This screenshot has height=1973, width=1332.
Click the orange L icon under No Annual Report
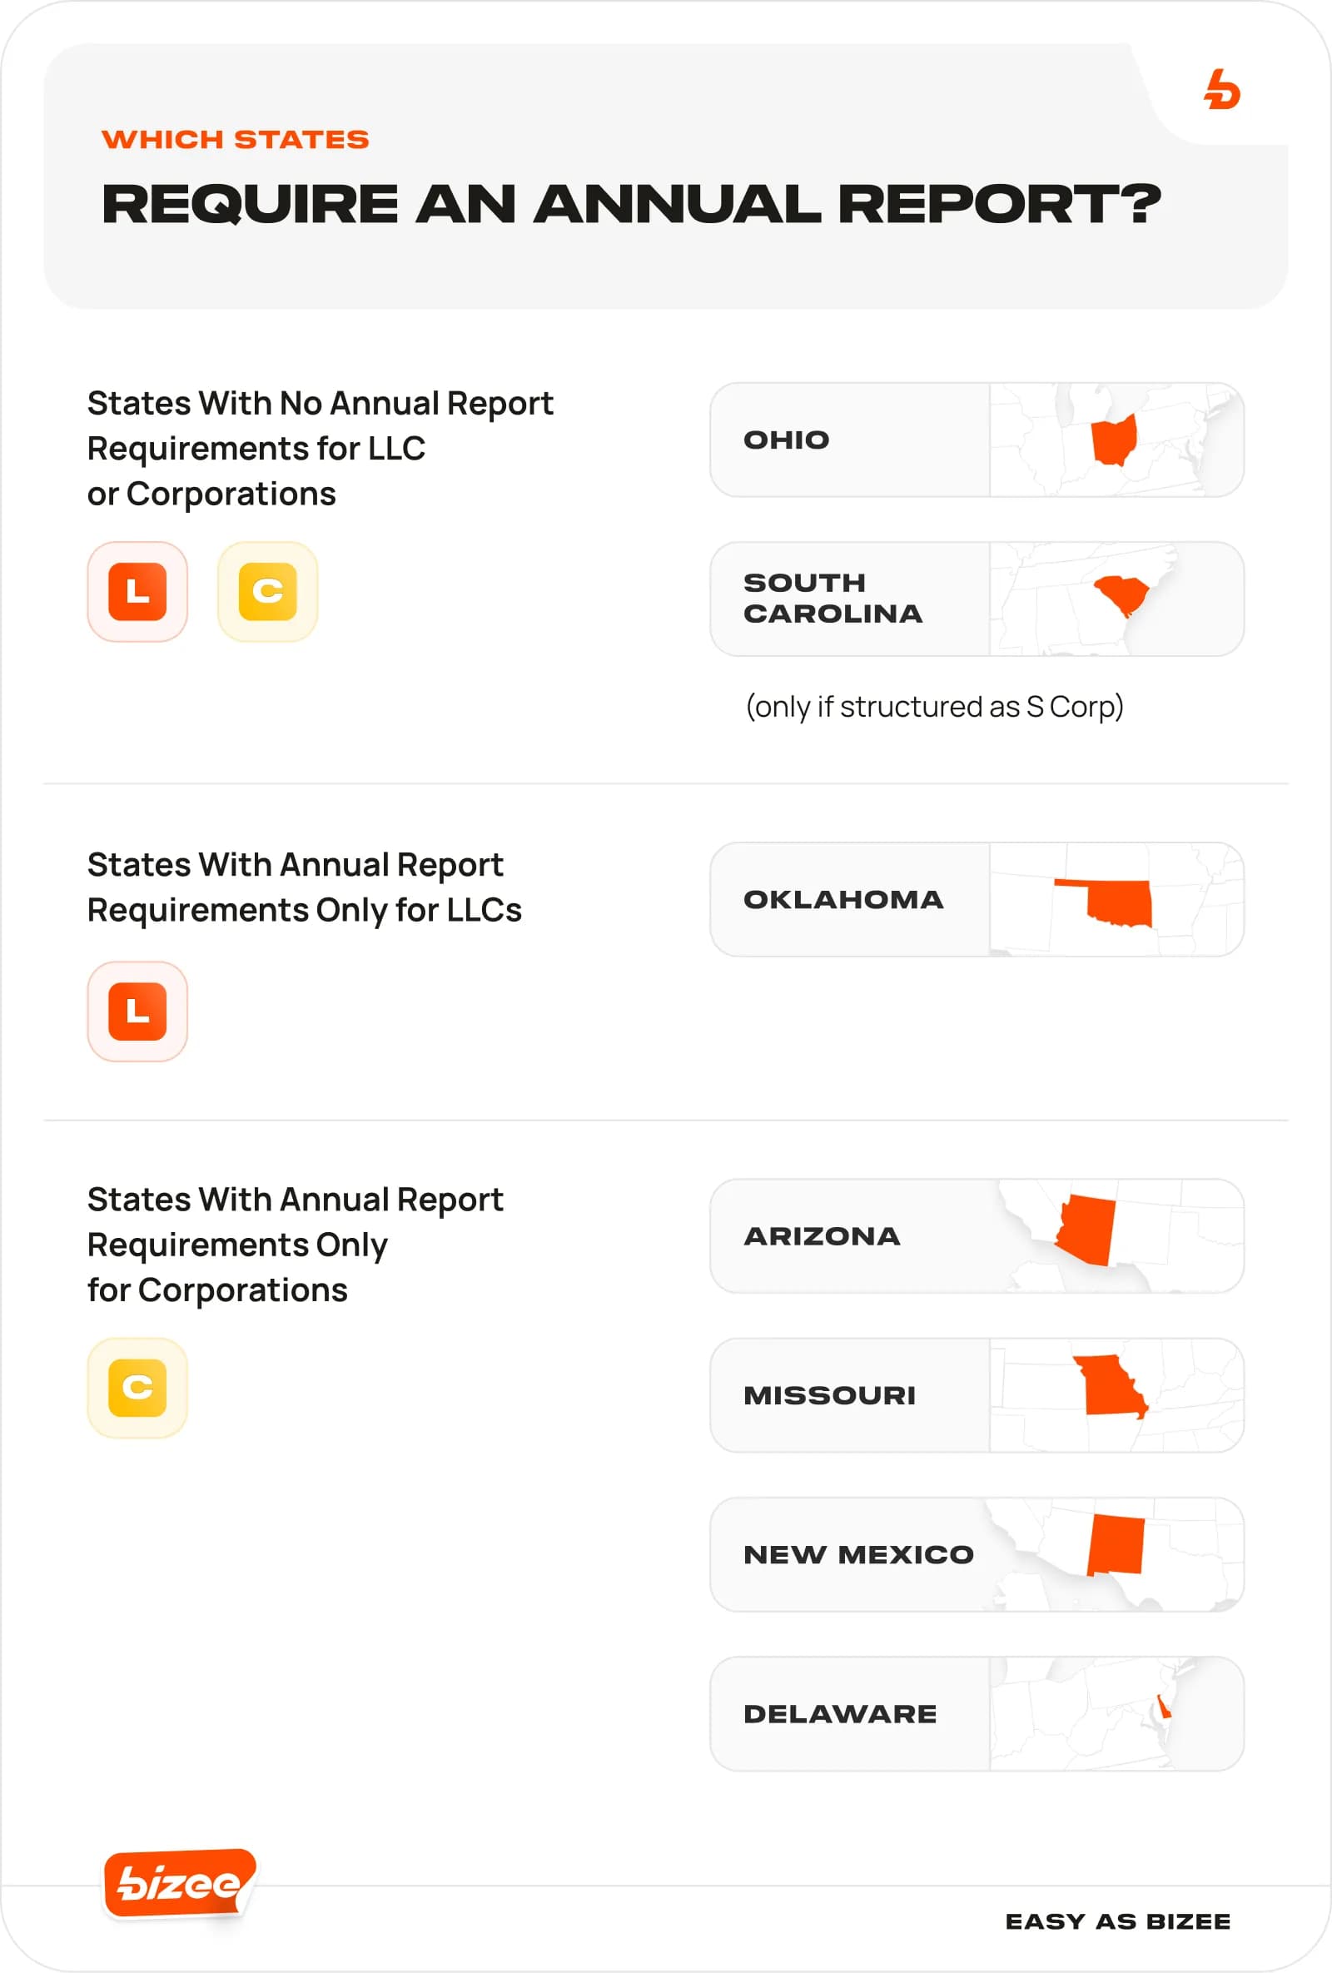click(137, 592)
